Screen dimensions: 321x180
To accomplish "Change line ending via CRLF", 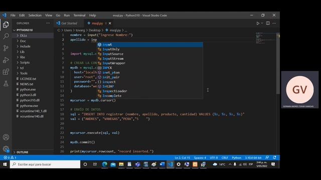I will (x=225, y=157).
